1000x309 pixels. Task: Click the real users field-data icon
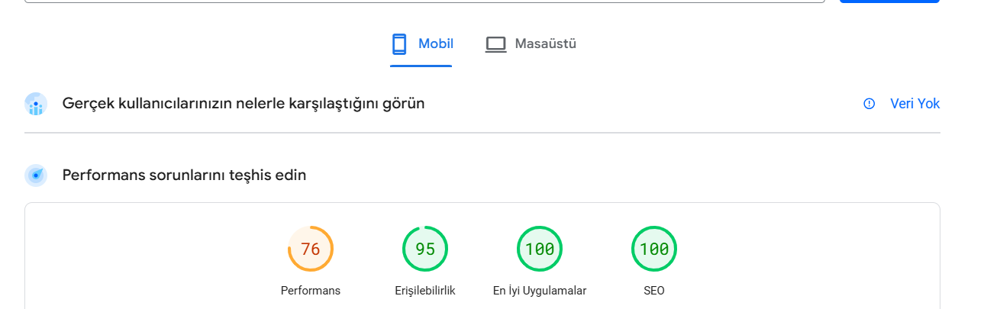click(36, 104)
